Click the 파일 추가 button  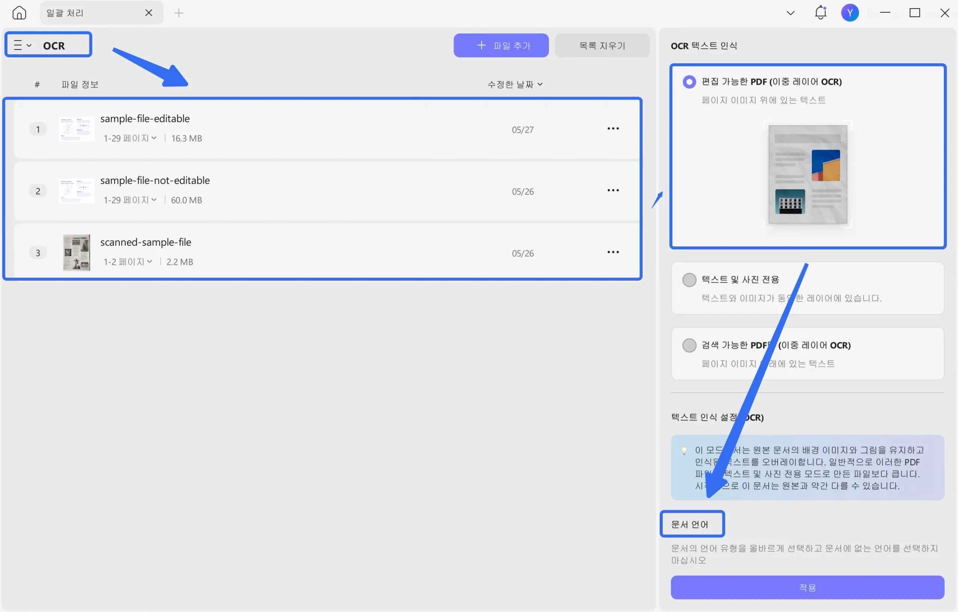(x=501, y=45)
